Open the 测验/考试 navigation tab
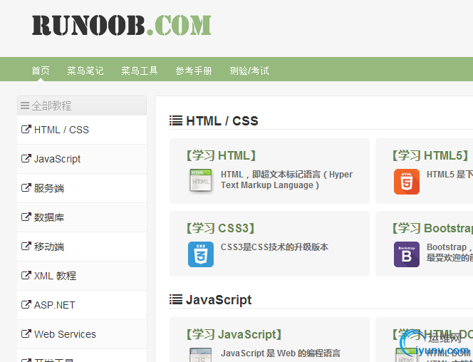 (x=249, y=71)
